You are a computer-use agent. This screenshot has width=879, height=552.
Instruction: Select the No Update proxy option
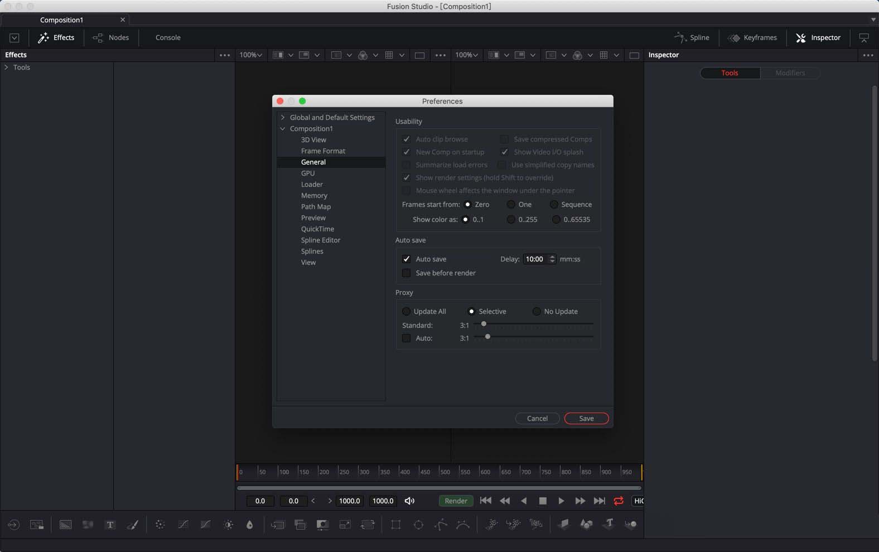537,312
